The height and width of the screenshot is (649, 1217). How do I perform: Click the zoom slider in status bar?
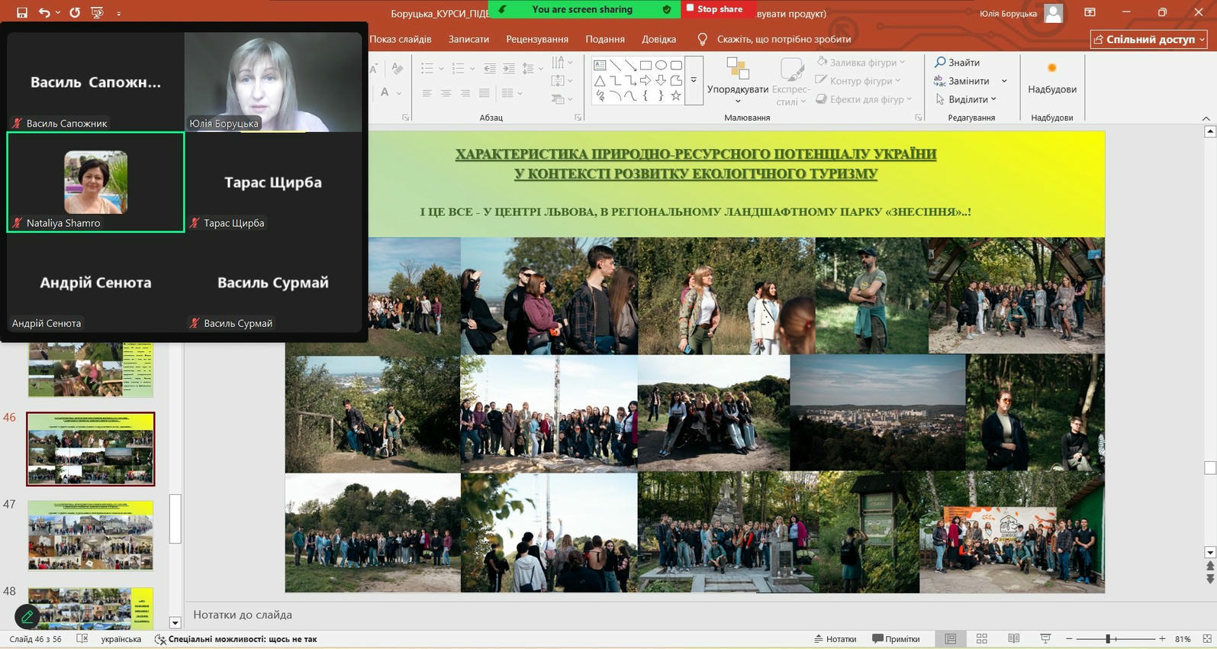tap(1108, 638)
